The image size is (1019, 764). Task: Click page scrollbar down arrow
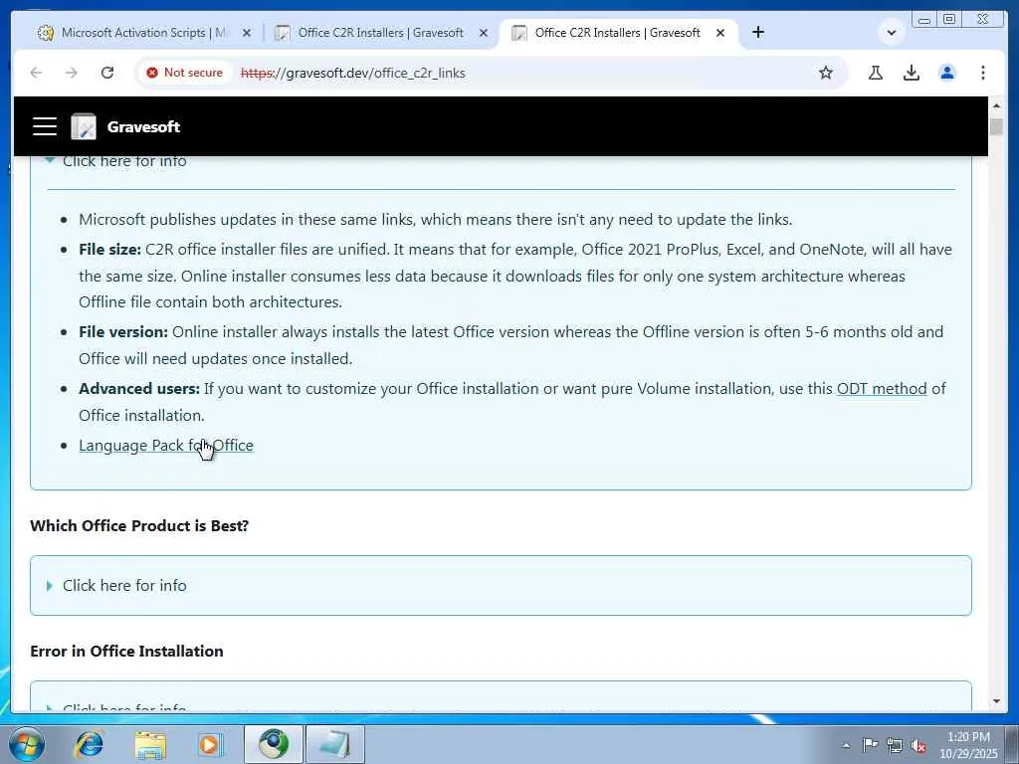coord(996,701)
